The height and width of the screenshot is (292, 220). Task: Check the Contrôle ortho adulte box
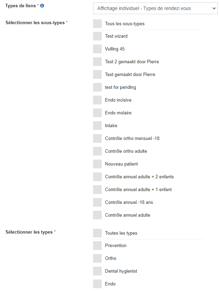[x=97, y=151]
